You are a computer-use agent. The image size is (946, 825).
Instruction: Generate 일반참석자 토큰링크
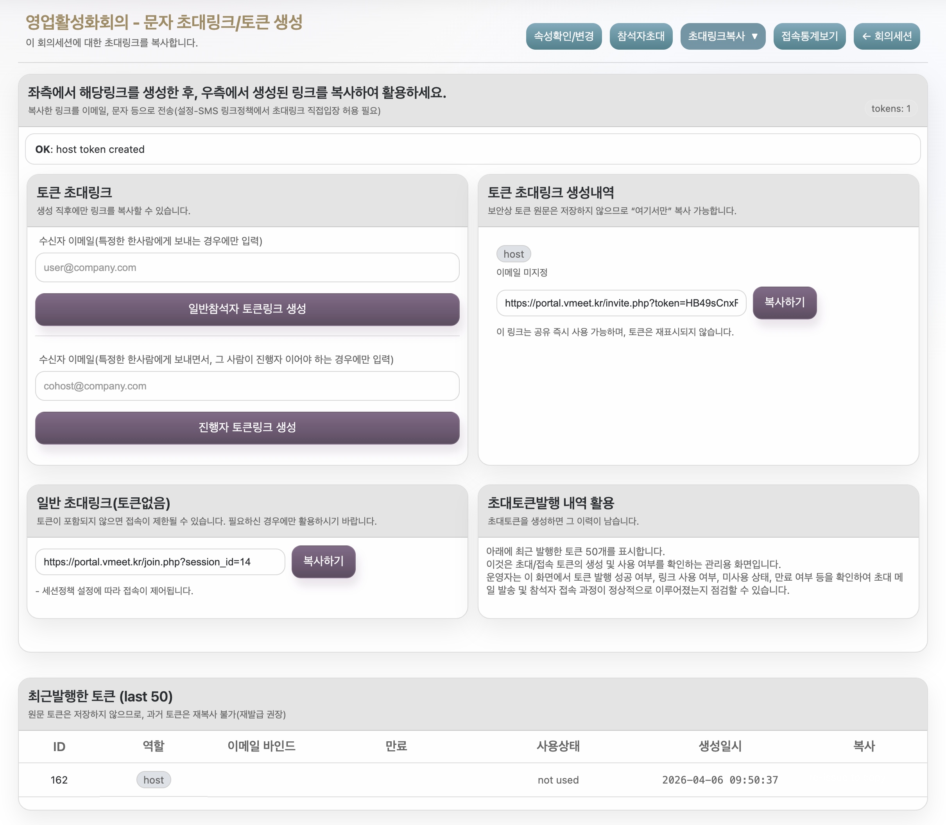[247, 309]
